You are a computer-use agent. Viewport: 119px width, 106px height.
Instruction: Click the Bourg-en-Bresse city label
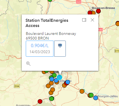pos(103,8)
